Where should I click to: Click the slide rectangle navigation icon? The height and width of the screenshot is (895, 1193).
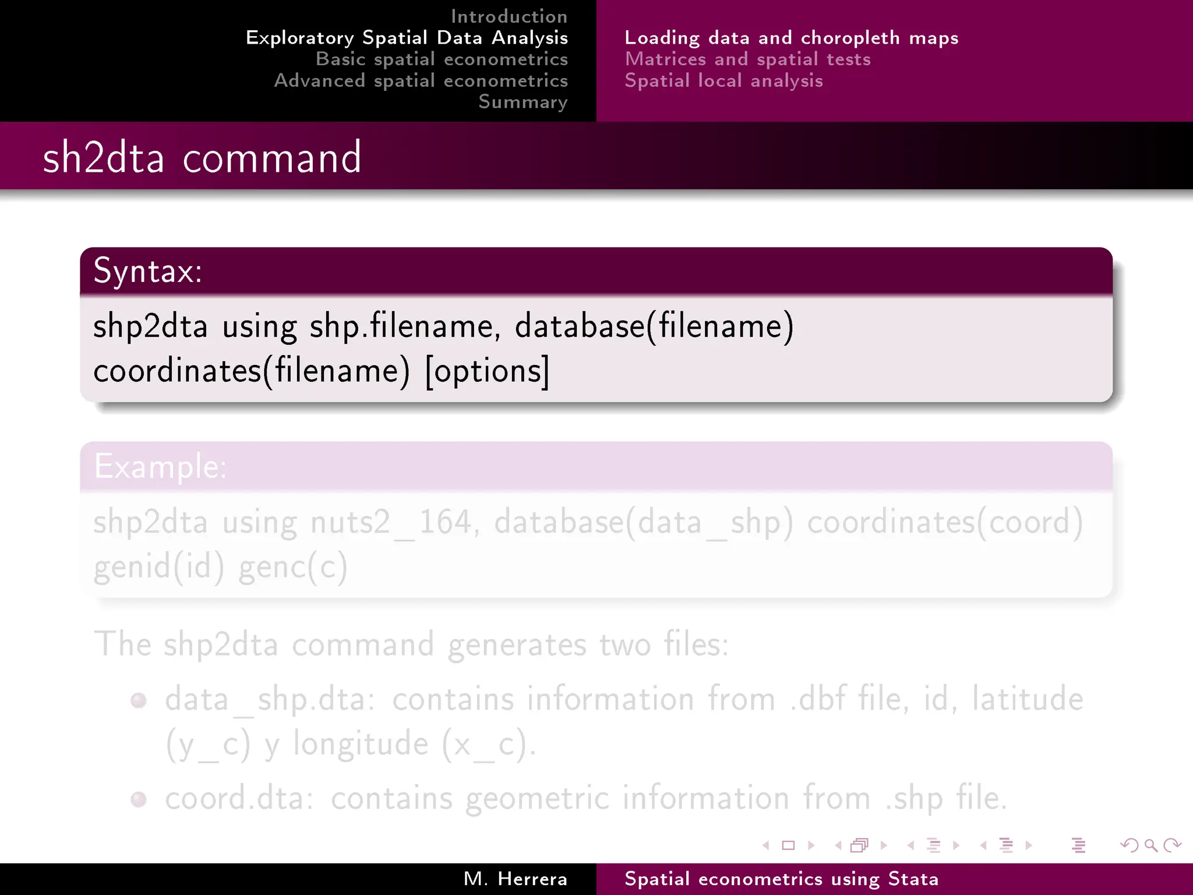point(788,845)
